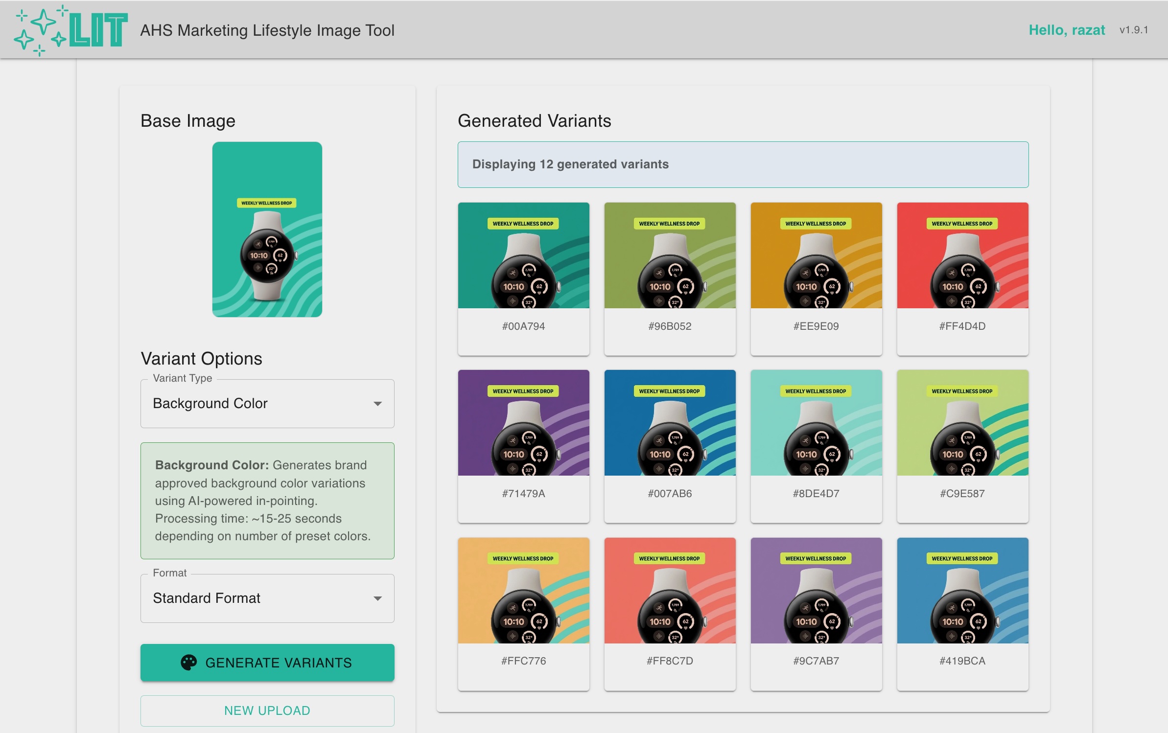The image size is (1168, 733).
Task: Select the #00A794 teal variant
Action: 523,255
